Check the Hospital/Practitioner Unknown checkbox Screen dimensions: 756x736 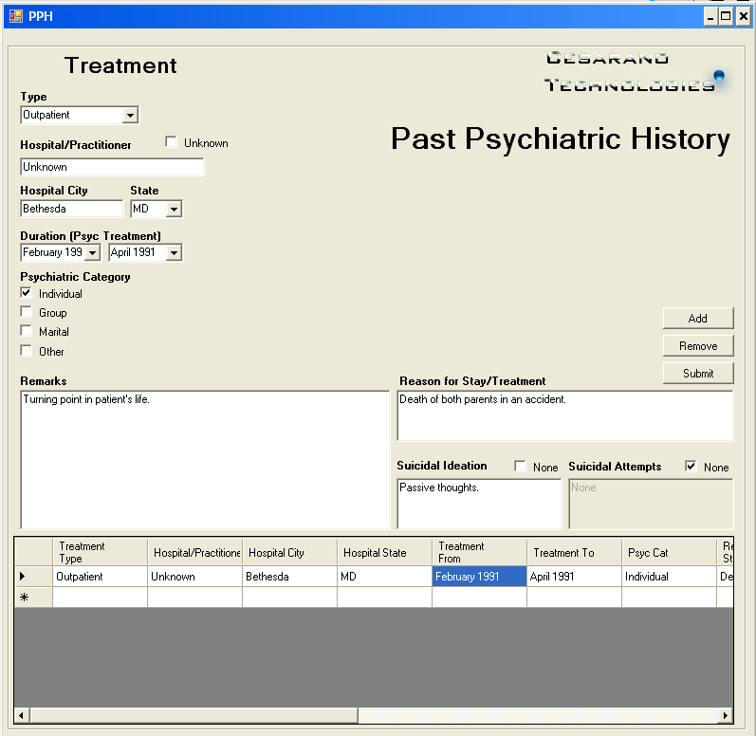(x=172, y=142)
